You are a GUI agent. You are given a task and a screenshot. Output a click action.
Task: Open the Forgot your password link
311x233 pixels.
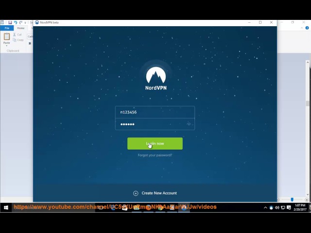[x=155, y=155]
